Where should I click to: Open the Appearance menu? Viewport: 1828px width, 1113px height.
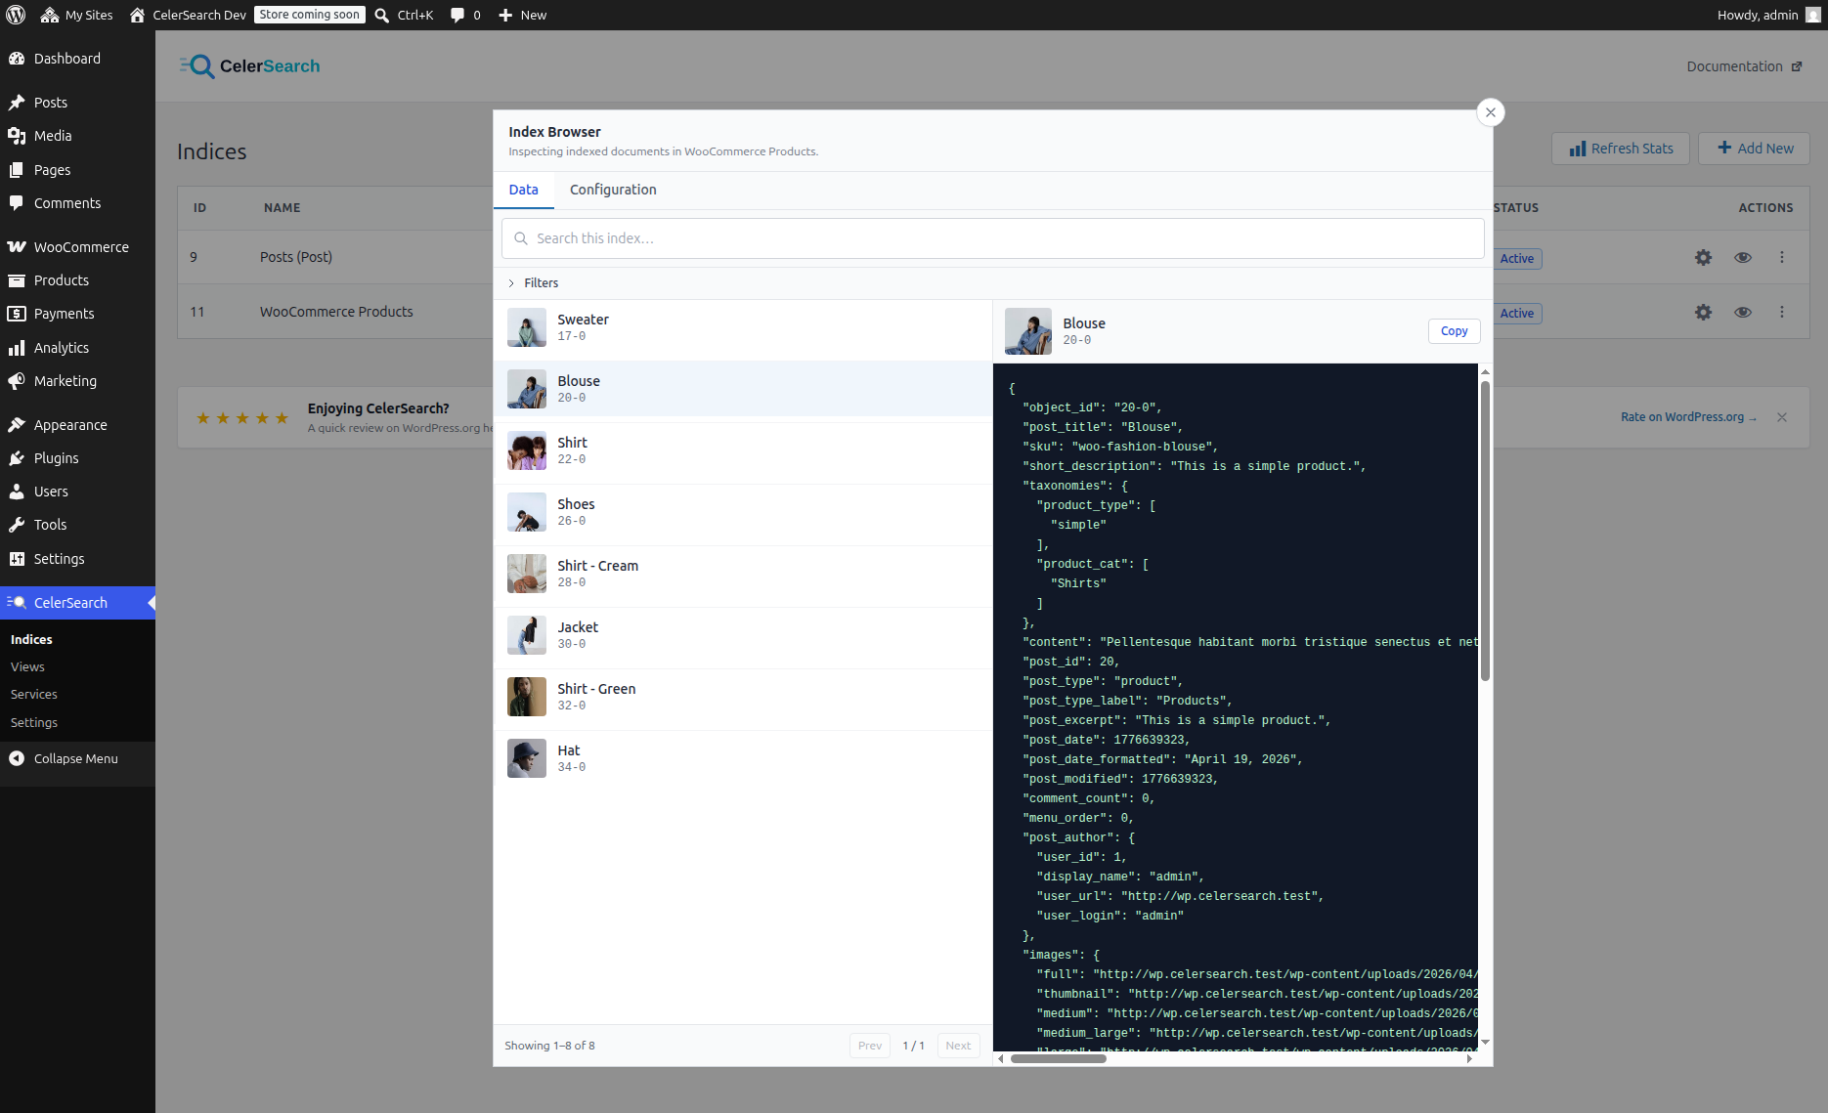pyautogui.click(x=77, y=425)
